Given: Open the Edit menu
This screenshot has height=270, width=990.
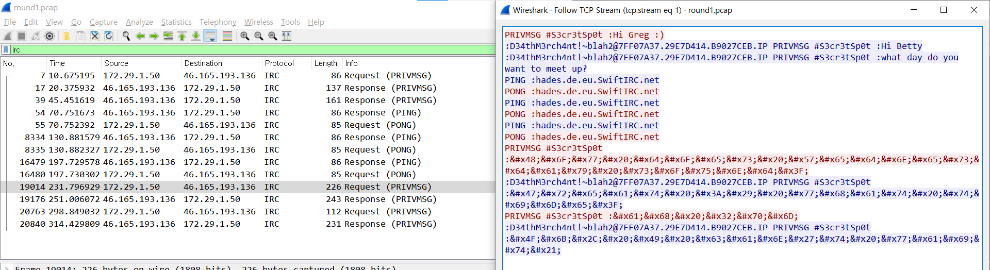Looking at the screenshot, I should pos(31,22).
